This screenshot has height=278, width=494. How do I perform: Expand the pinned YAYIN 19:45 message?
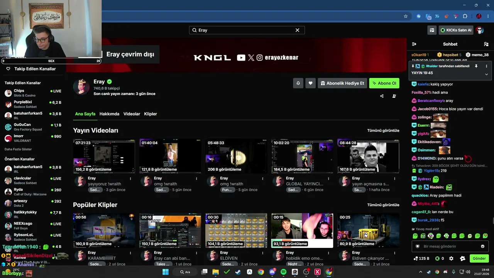486,74
